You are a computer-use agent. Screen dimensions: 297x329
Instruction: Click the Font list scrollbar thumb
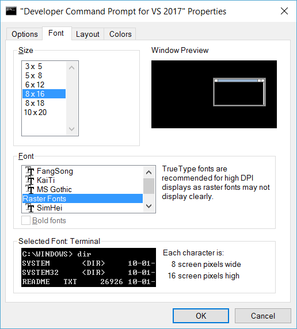tap(148, 186)
